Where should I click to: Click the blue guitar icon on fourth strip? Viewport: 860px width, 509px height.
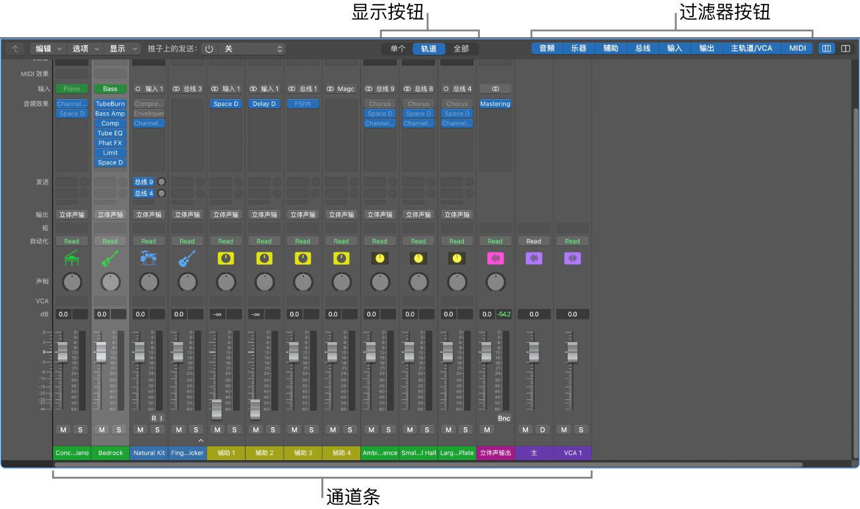[187, 259]
